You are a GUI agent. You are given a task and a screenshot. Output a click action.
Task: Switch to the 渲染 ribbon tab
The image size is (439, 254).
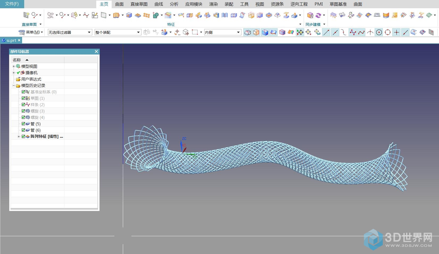coord(214,4)
